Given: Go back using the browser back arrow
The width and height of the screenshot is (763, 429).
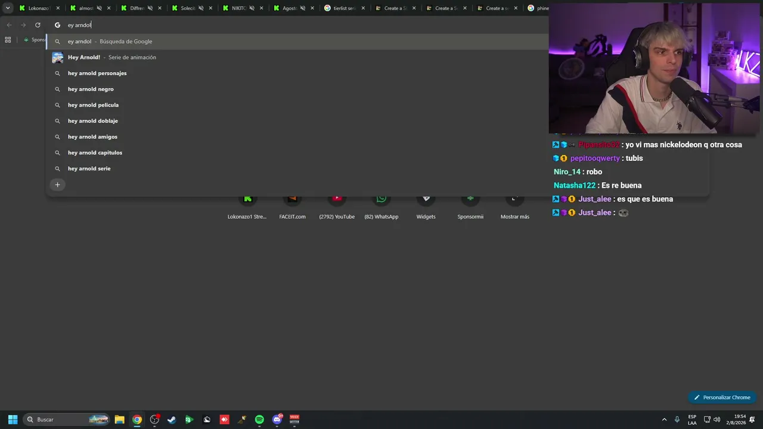Looking at the screenshot, I should coord(9,25).
